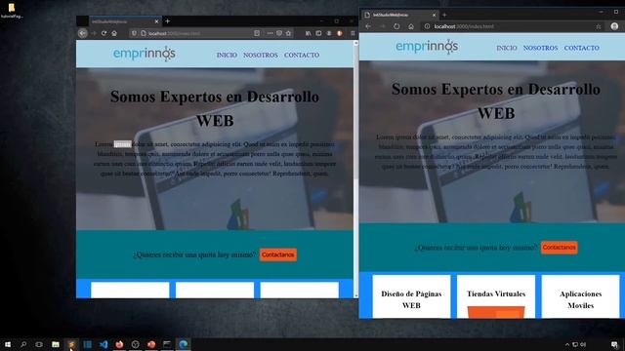
Task: Click the forward arrow in Firefox window
Action: (94, 33)
